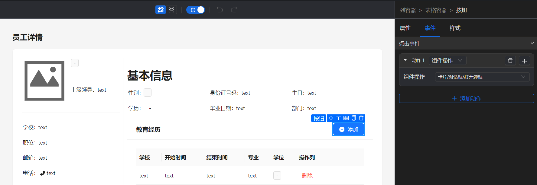Click the 教育经历 section title
Screen dimensions: 537x185
(148, 129)
